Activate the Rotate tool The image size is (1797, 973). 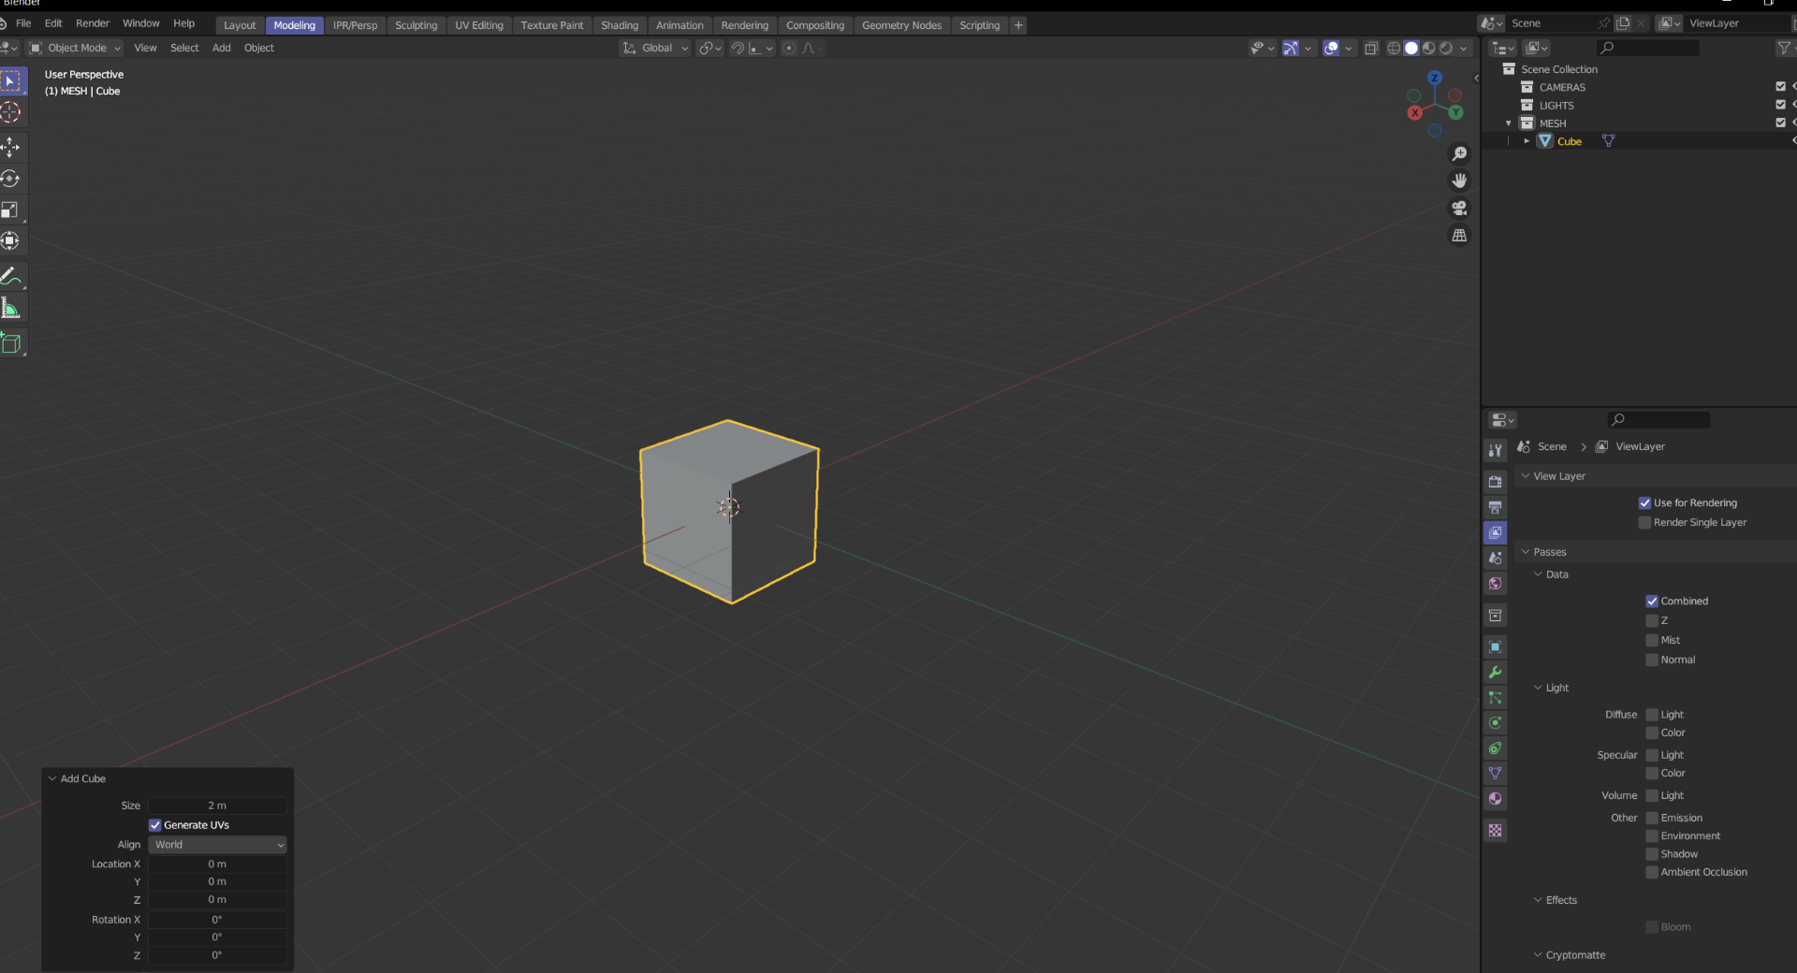tap(10, 179)
